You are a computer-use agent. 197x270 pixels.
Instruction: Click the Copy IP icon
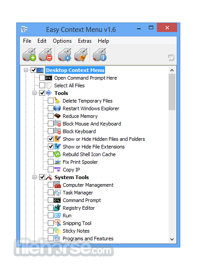click(x=57, y=170)
